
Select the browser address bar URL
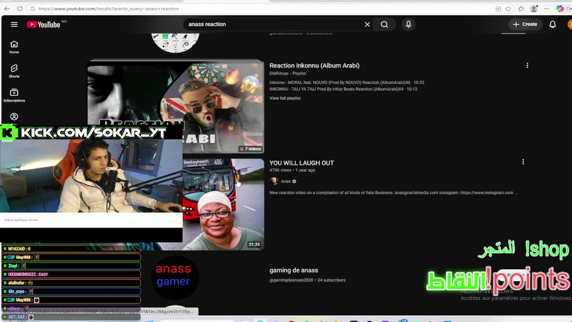(108, 8)
